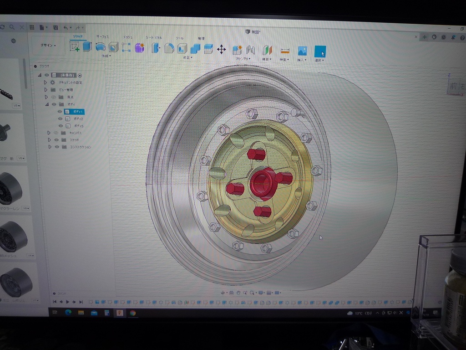This screenshot has width=466, height=350.
Task: Hide ボディ2 with its eye icon
Action: (x=61, y=119)
